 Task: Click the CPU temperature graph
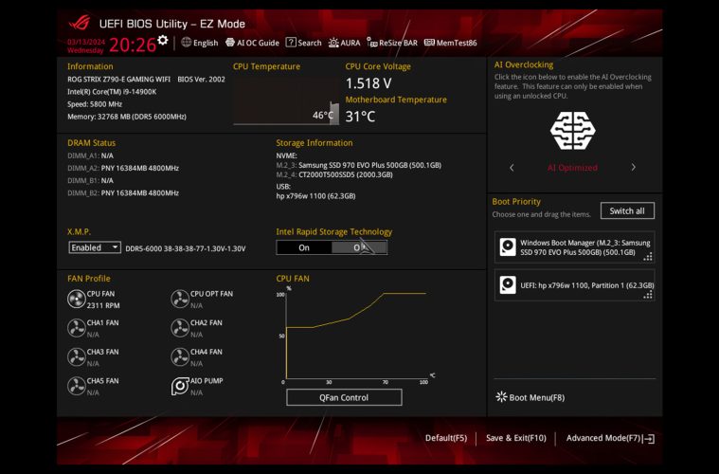point(286,100)
